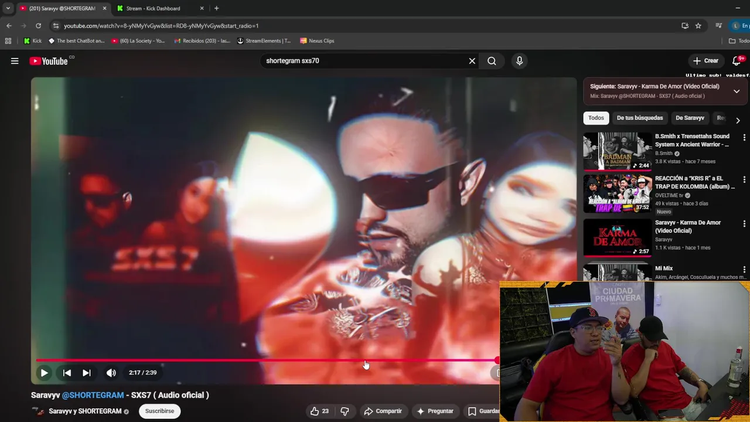This screenshot has height=422, width=750.
Task: Open the notifications bell
Action: point(737,61)
